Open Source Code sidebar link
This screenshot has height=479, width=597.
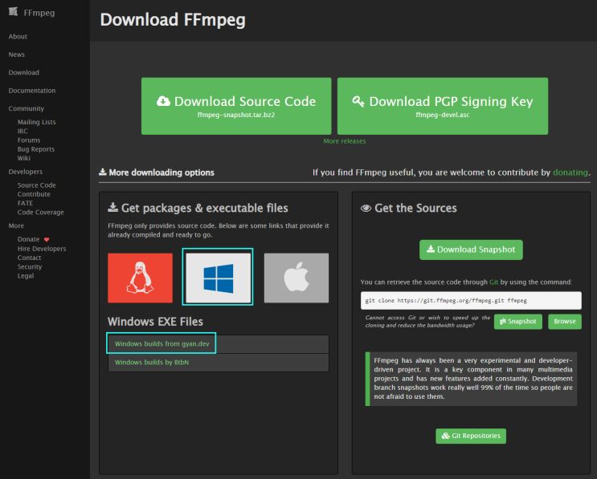click(36, 185)
